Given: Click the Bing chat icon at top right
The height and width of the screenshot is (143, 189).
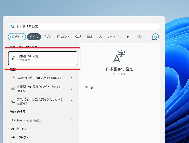Looking at the screenshot, I should coord(155,37).
